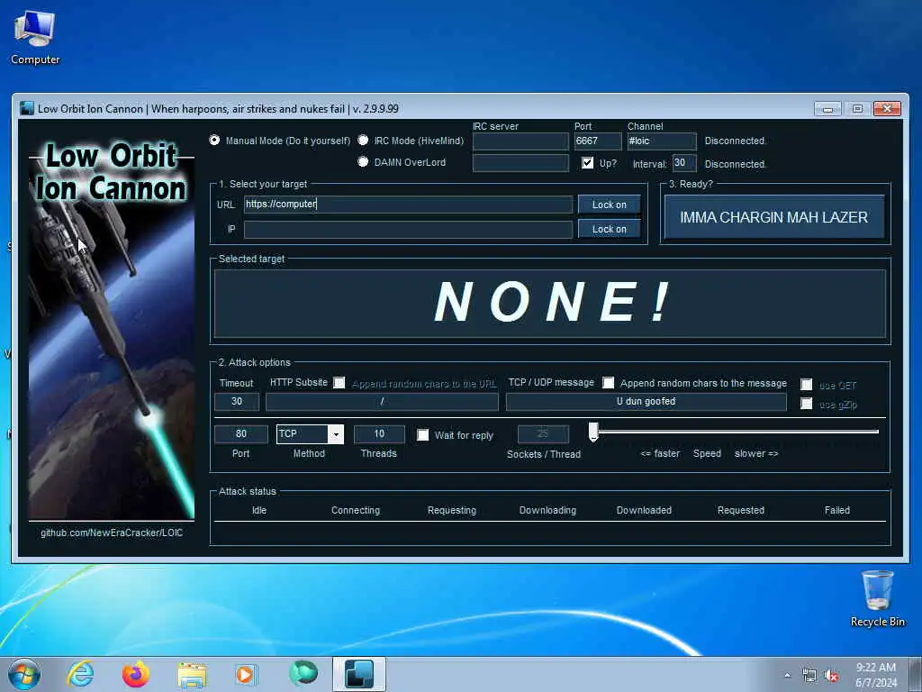The width and height of the screenshot is (922, 692).
Task: Click the Downloaded status column header
Action: (x=644, y=510)
